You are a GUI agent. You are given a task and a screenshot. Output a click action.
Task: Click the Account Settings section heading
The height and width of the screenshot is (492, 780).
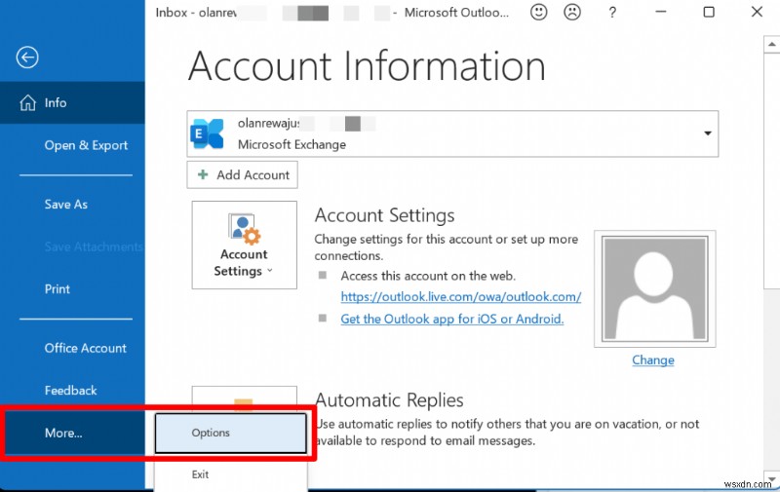pos(384,215)
